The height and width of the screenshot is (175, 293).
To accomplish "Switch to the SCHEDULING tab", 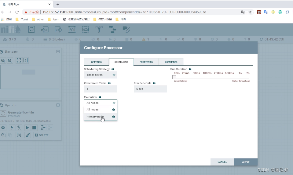I will [x=121, y=62].
